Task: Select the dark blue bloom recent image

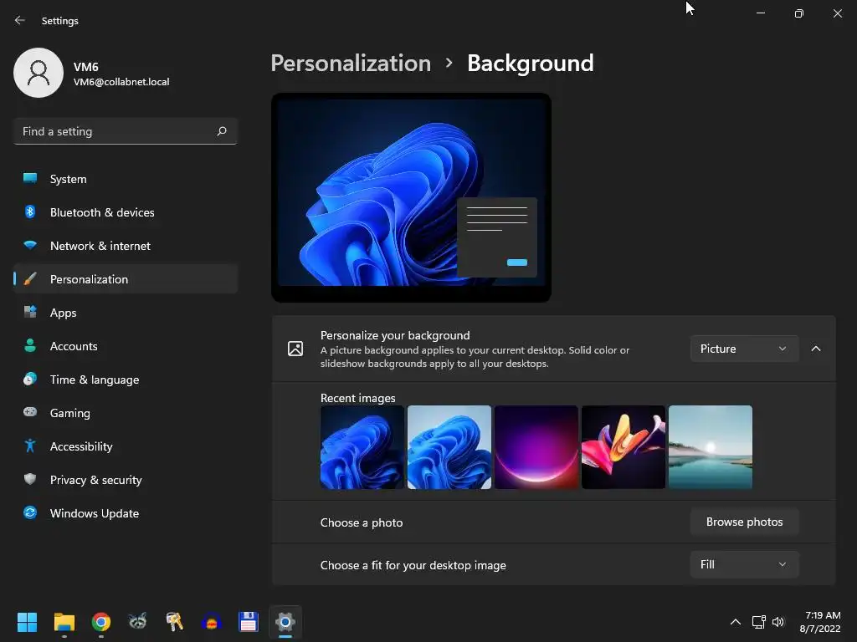Action: tap(362, 447)
